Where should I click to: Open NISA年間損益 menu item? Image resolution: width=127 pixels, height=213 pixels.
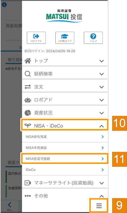65,148
